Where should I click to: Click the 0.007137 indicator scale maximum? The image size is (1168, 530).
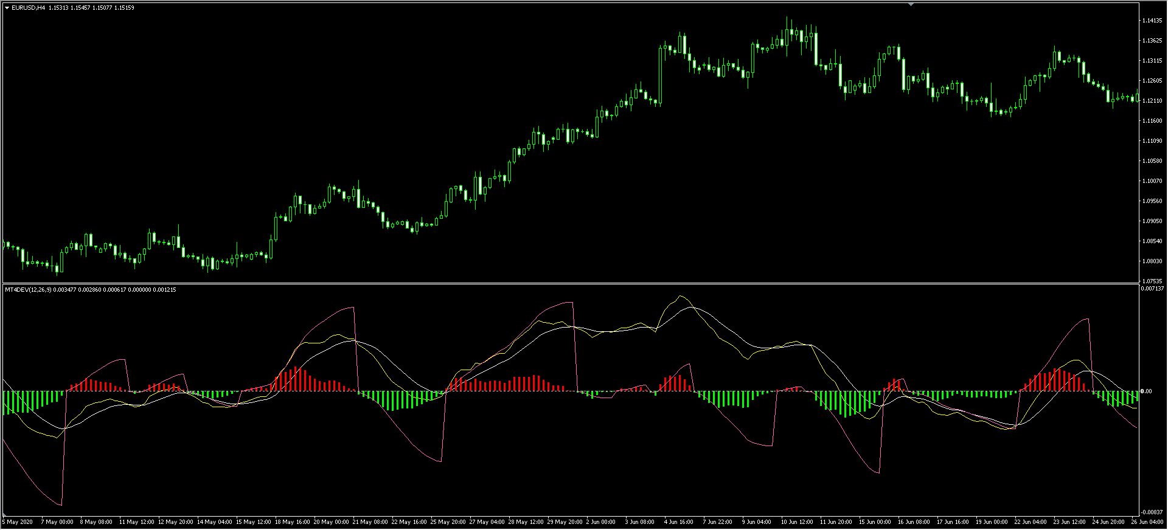click(1152, 289)
